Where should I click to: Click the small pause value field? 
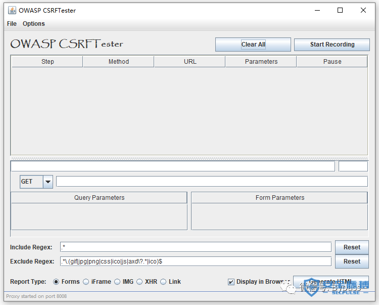(353, 166)
